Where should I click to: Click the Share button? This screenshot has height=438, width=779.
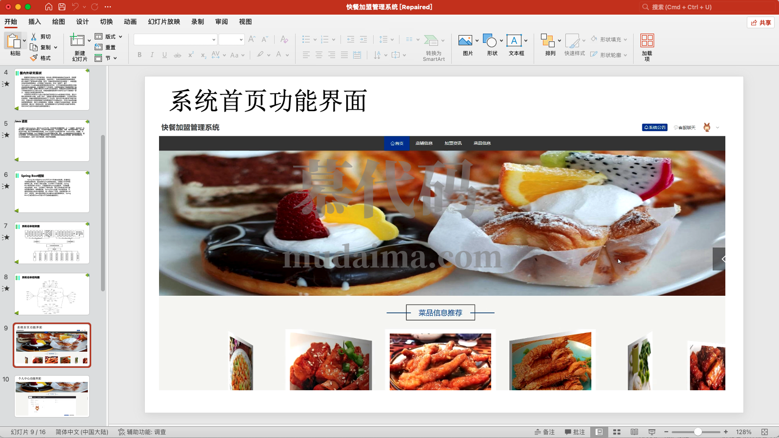[760, 22]
